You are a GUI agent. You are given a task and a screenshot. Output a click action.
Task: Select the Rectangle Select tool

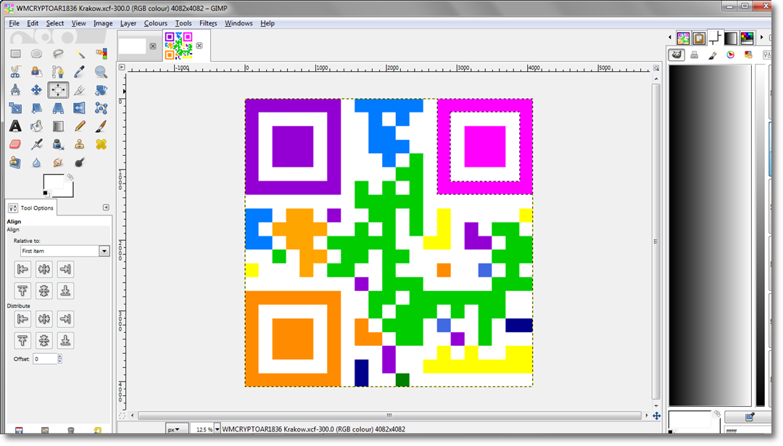click(15, 54)
